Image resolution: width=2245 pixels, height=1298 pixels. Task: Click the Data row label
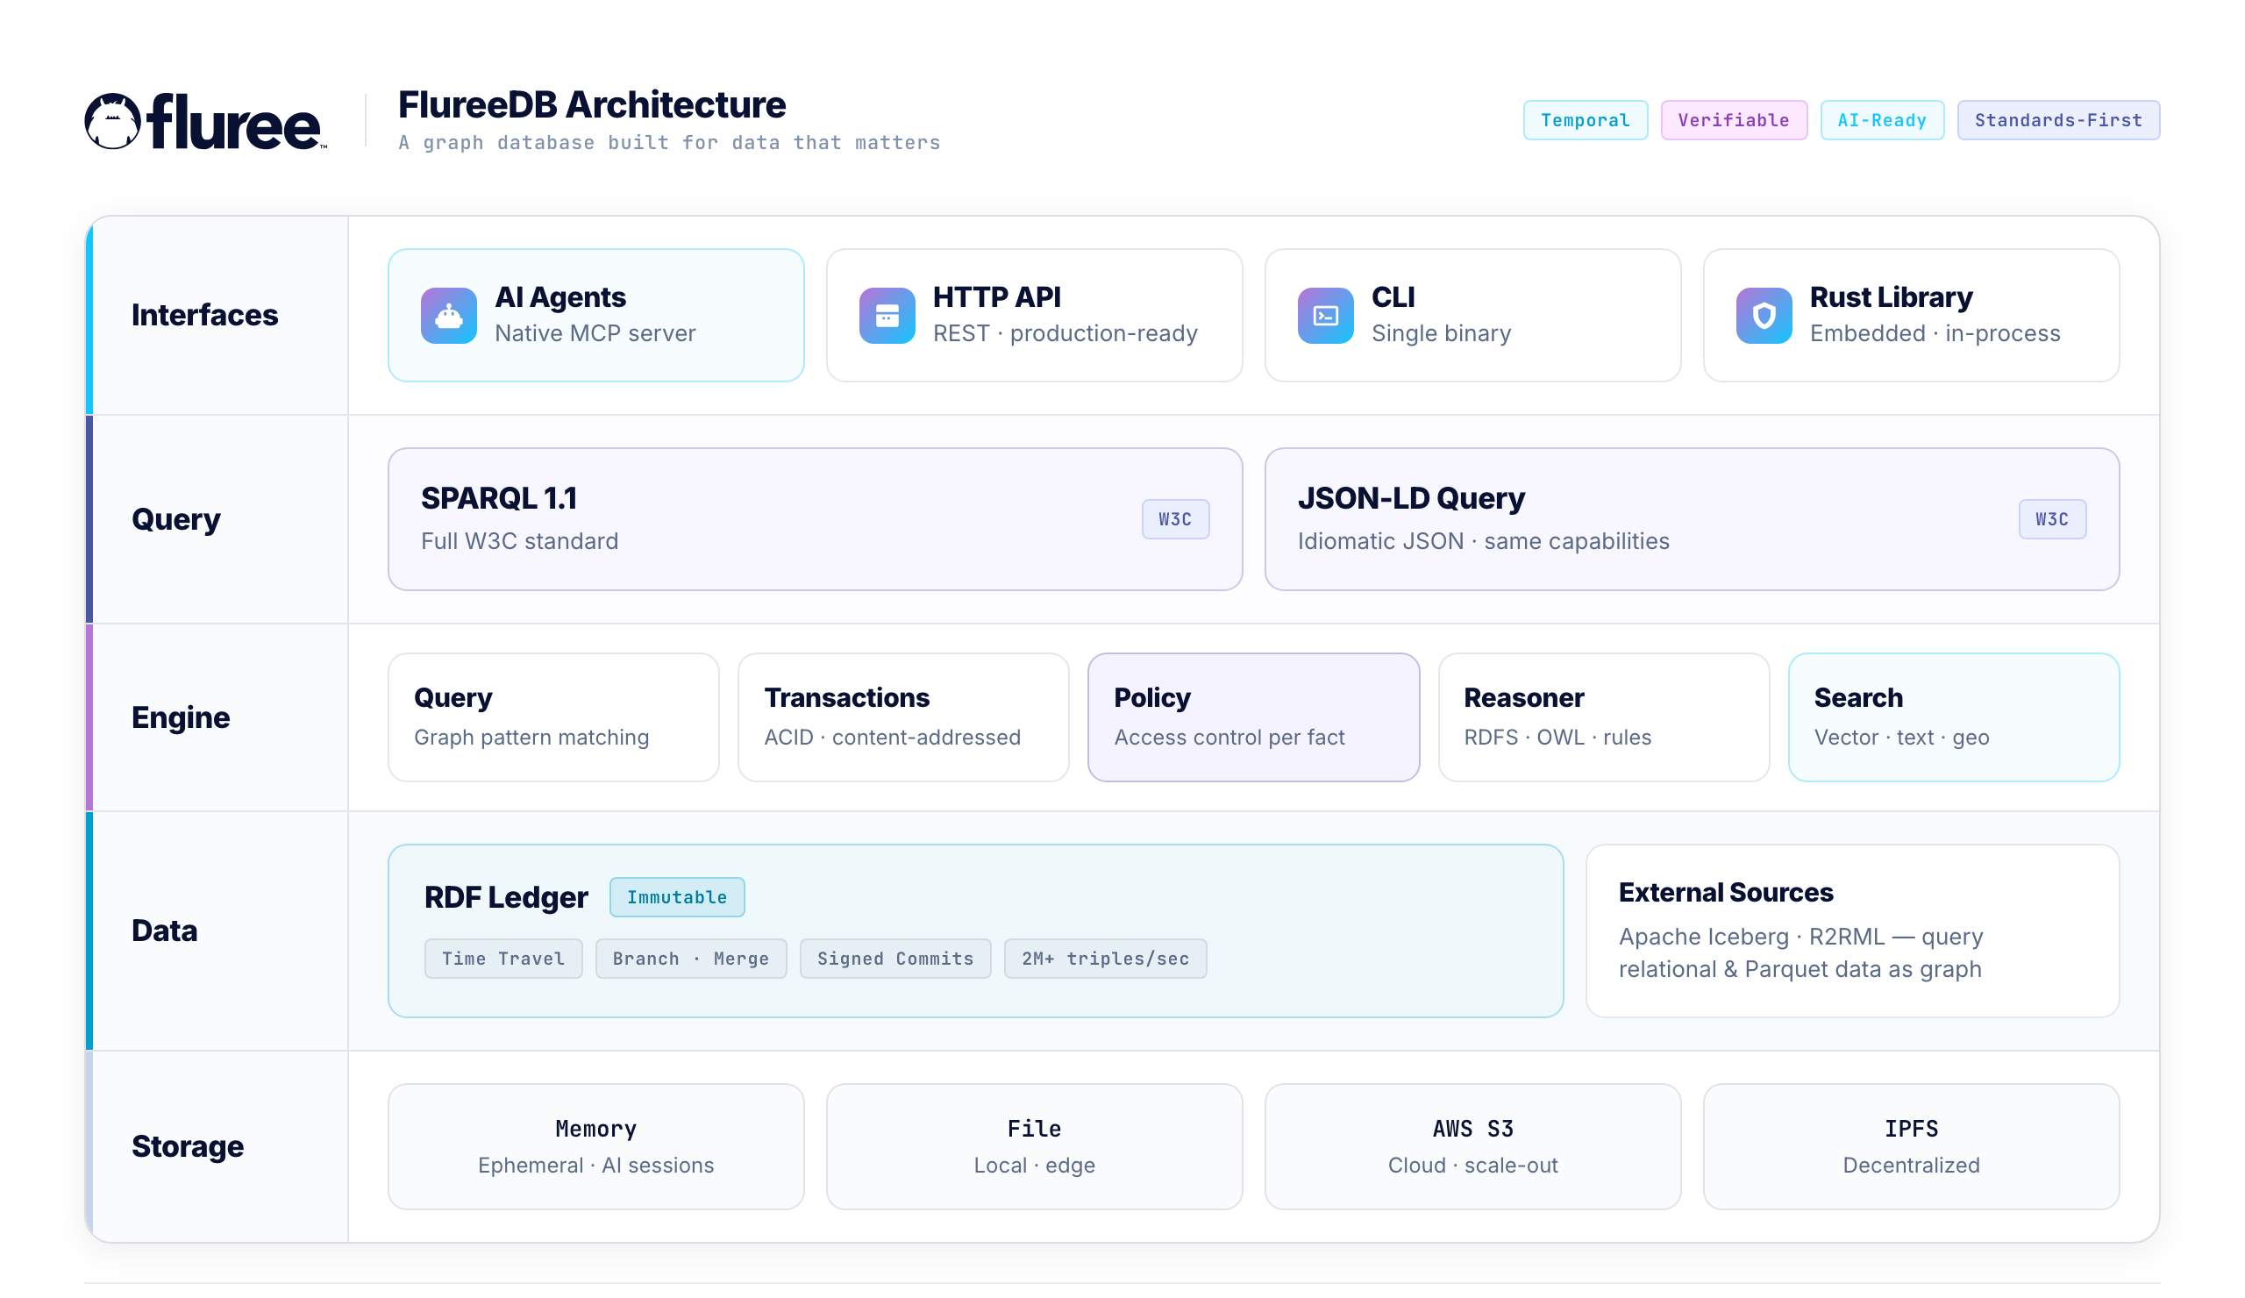pyautogui.click(x=165, y=931)
